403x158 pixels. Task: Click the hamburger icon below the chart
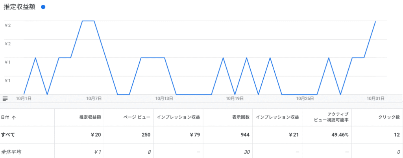5,98
